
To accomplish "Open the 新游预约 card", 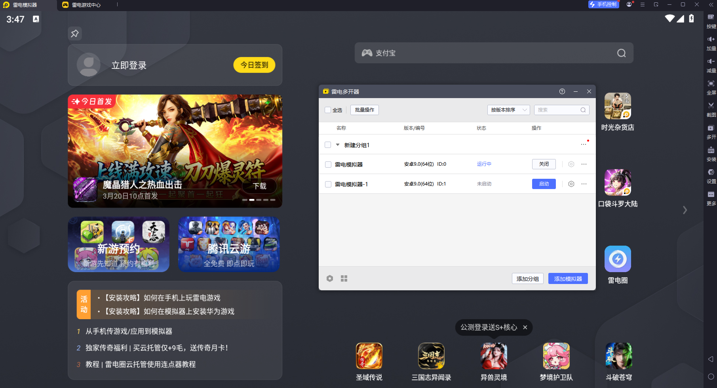I will pos(119,244).
